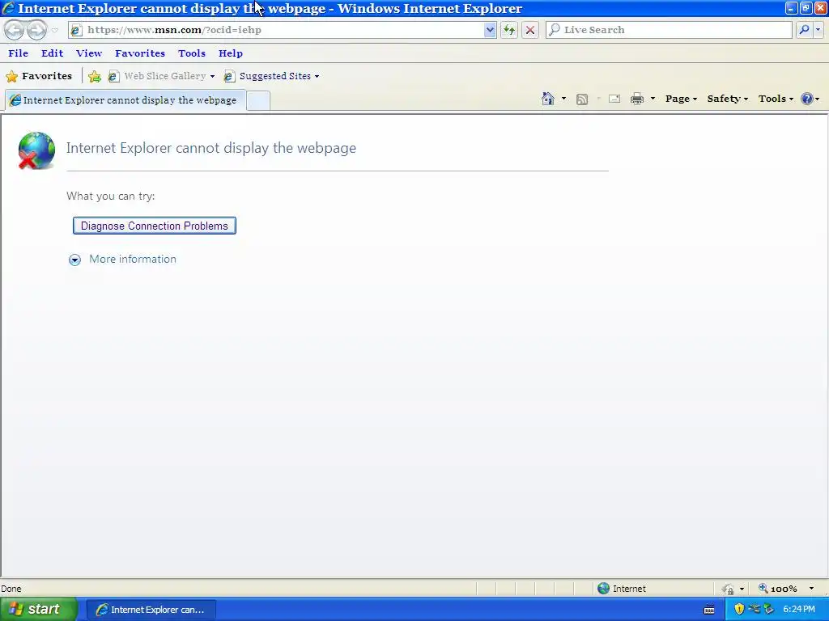
Task: Click the Protected mode lock icon in status bar
Action: [728, 589]
